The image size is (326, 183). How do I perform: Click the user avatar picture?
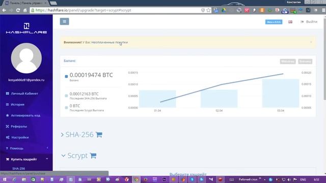(x=26, y=58)
